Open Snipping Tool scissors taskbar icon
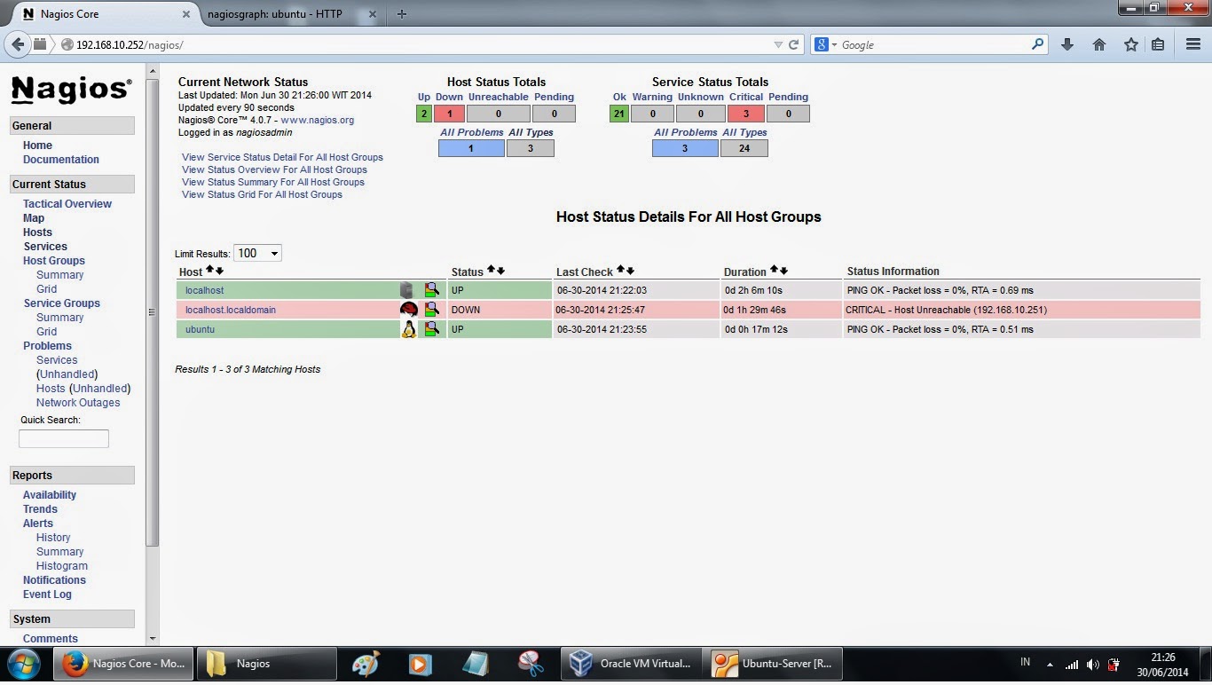Image resolution: width=1212 pixels, height=685 pixels. tap(531, 664)
